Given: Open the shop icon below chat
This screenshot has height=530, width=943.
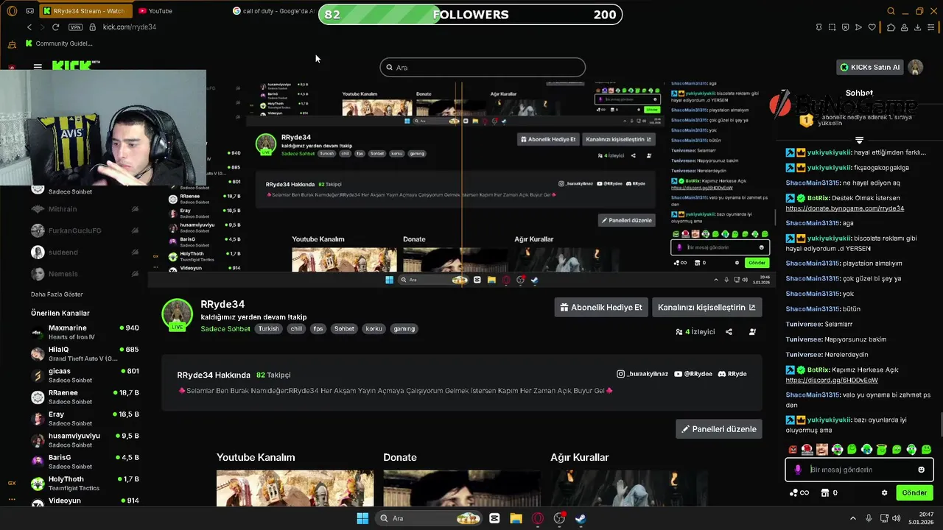Looking at the screenshot, I should coord(830,492).
